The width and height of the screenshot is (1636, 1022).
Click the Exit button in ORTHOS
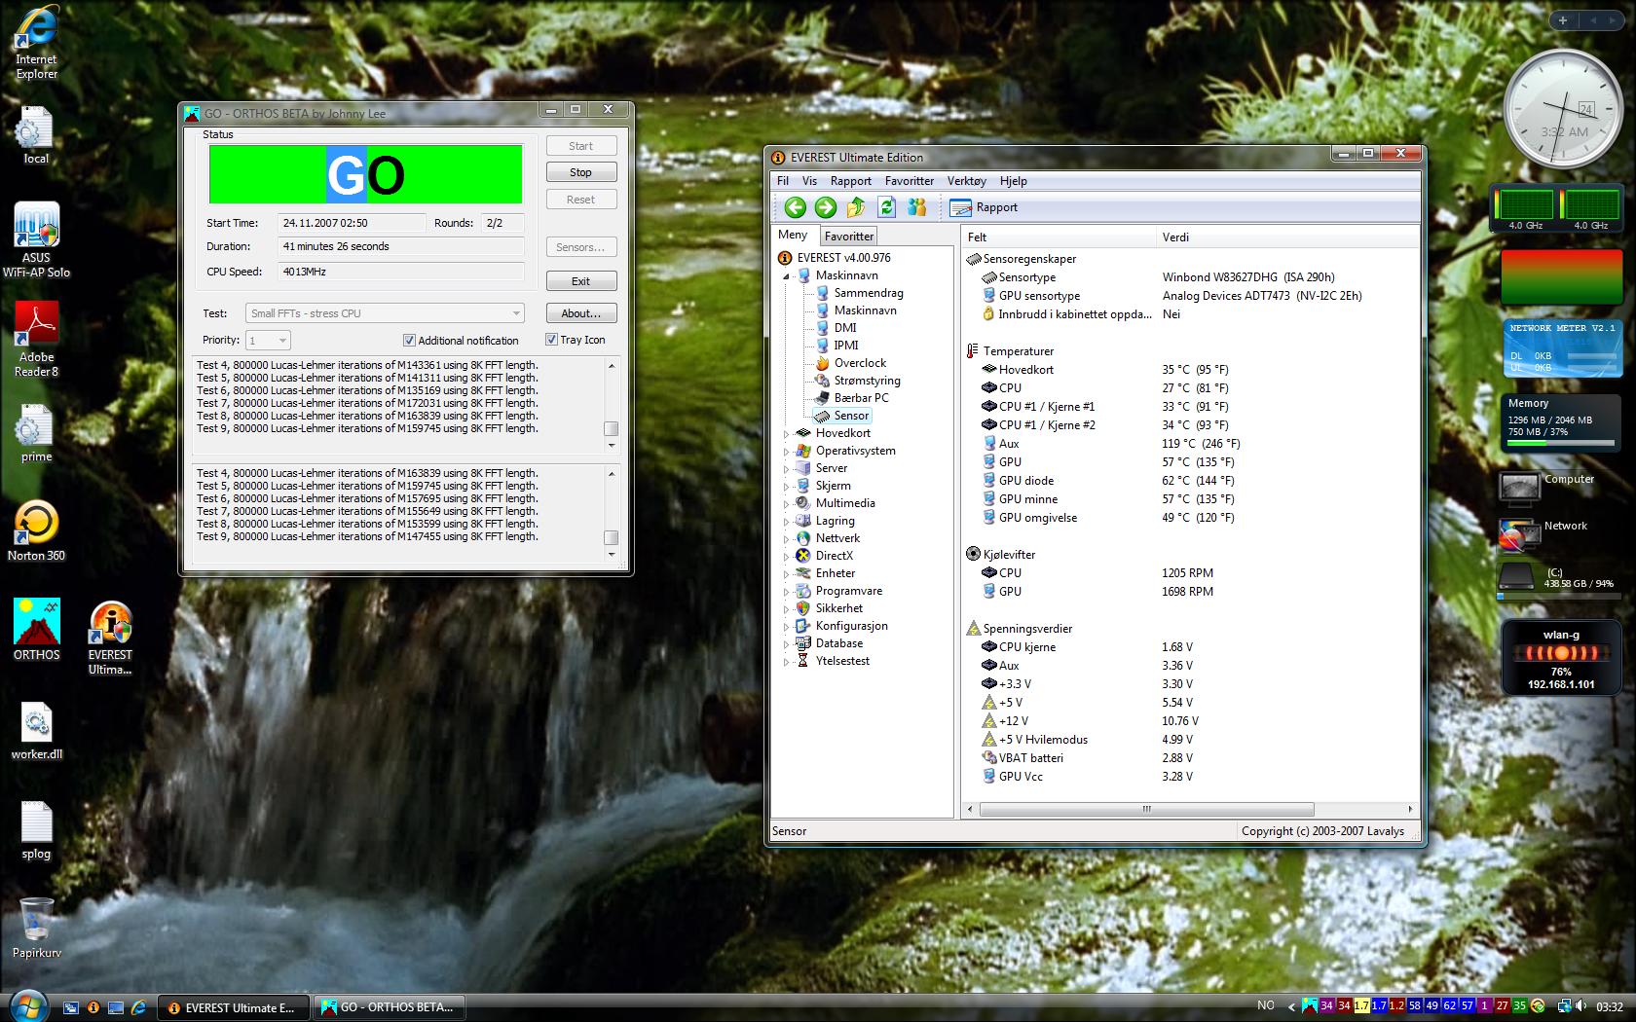point(580,281)
